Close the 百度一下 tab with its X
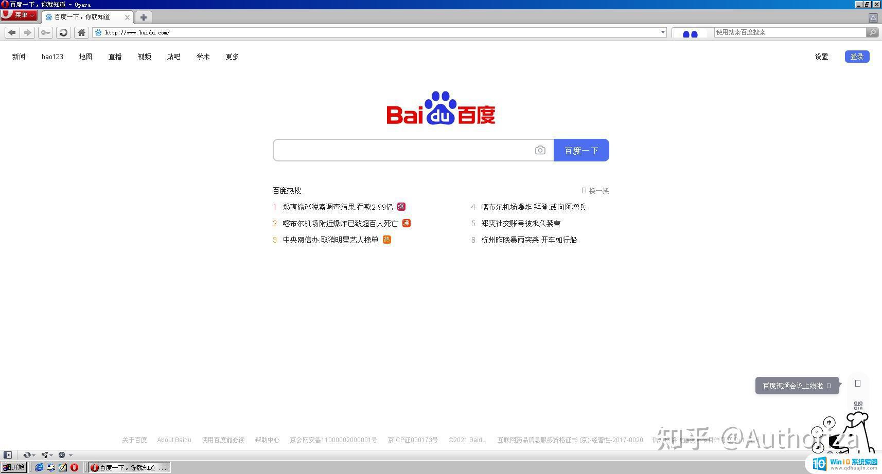Screen dimensions: 882x474 (x=127, y=17)
